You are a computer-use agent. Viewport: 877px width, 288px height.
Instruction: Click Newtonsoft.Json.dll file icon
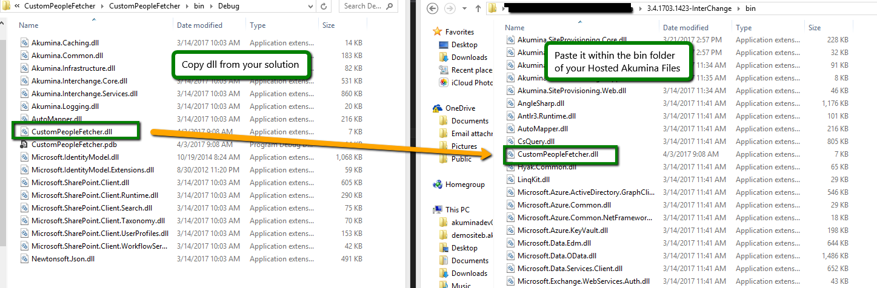pyautogui.click(x=24, y=259)
